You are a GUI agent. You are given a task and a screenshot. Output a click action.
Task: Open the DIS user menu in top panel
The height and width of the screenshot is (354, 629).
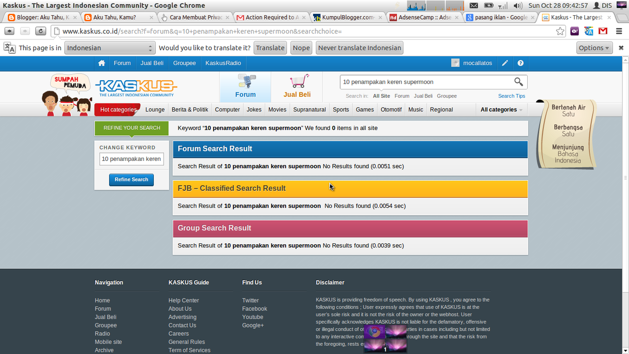(x=602, y=5)
